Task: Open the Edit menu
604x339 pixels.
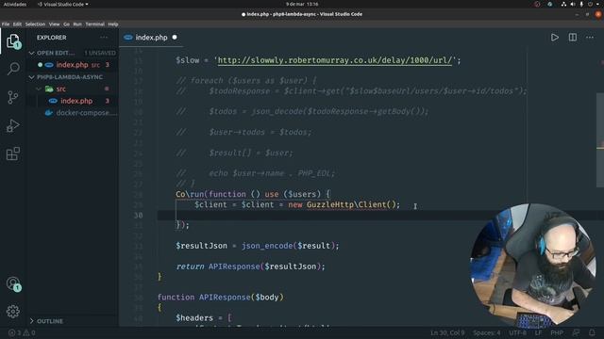Action: click(x=17, y=24)
